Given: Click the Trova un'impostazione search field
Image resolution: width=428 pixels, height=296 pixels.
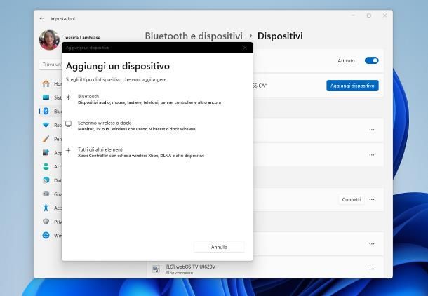Looking at the screenshot, I should [51, 65].
